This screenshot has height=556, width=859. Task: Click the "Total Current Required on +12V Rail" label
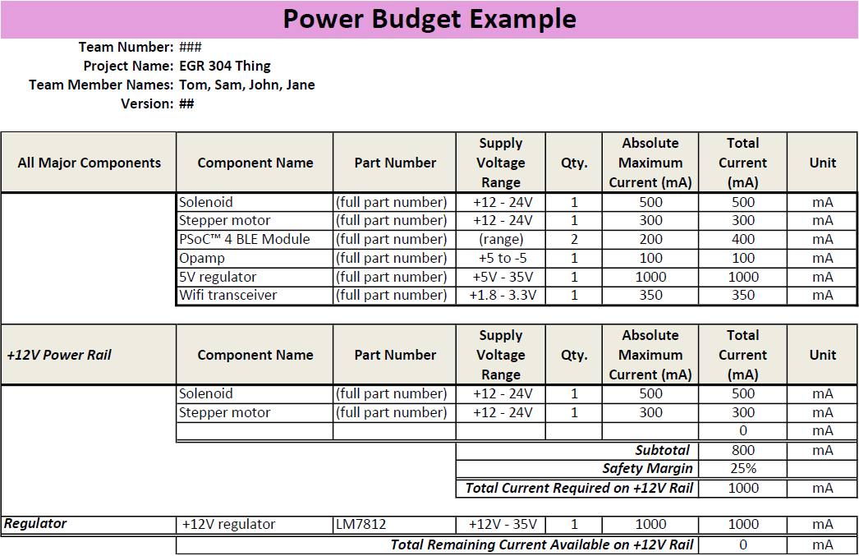point(579,488)
